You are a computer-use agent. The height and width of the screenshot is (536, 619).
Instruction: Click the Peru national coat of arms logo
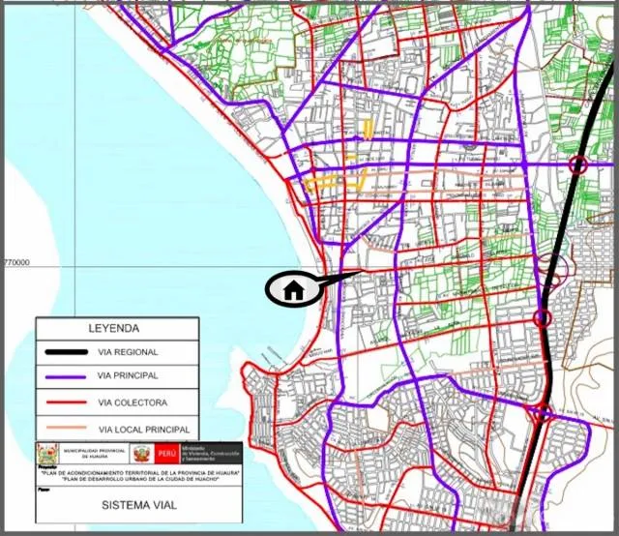[x=142, y=454]
